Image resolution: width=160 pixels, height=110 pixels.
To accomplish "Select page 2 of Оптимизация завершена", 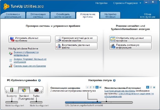I will click(90, 87).
